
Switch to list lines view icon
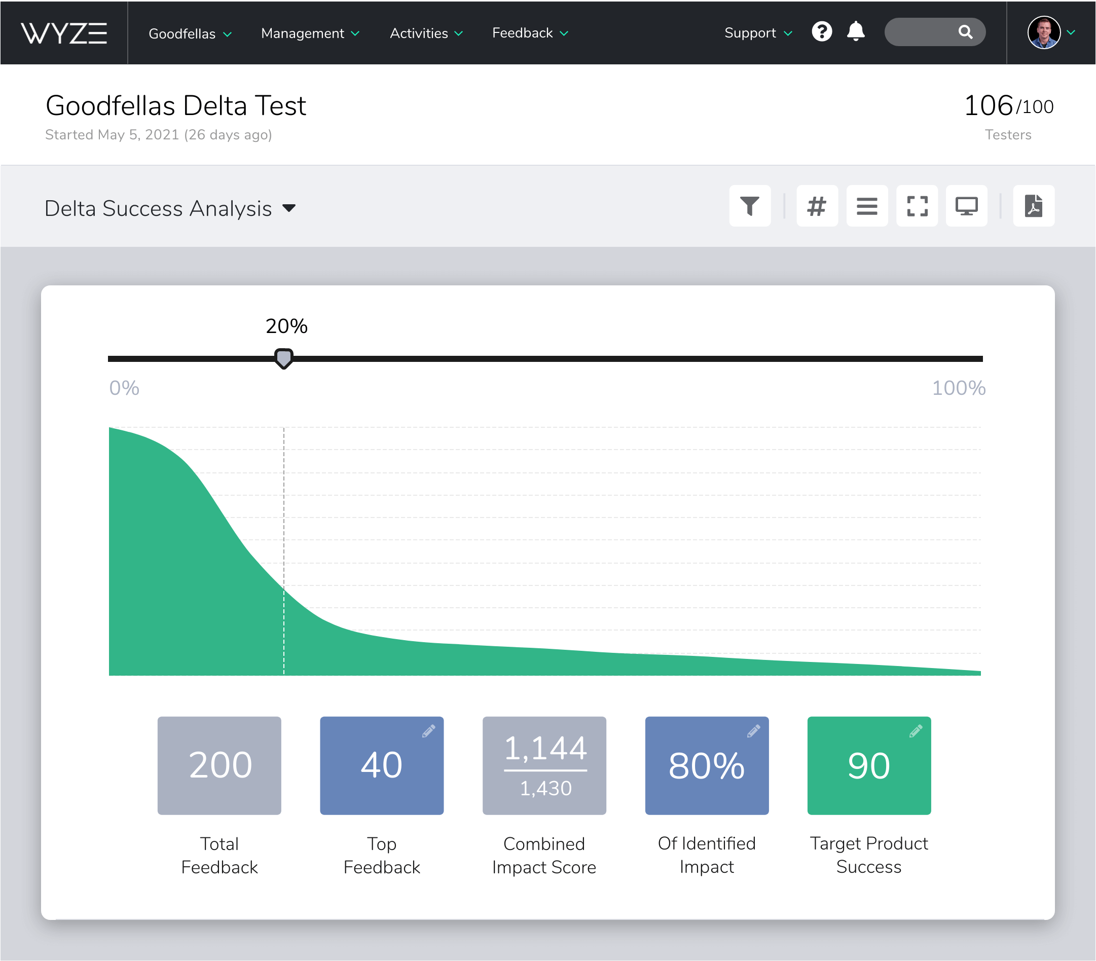(866, 206)
